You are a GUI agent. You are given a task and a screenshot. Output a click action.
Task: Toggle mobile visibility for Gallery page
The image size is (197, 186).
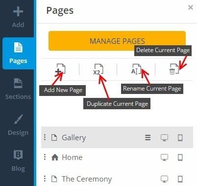tap(180, 138)
